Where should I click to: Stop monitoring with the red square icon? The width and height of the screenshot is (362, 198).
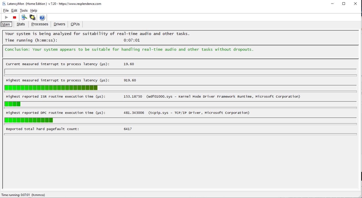pyautogui.click(x=14, y=17)
